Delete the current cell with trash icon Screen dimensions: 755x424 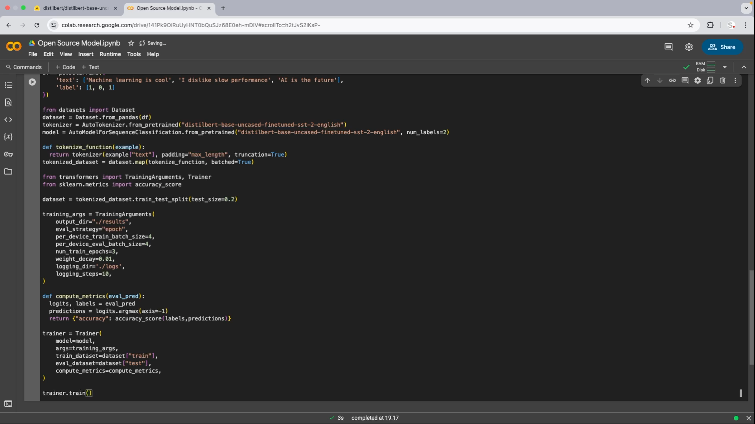723,80
